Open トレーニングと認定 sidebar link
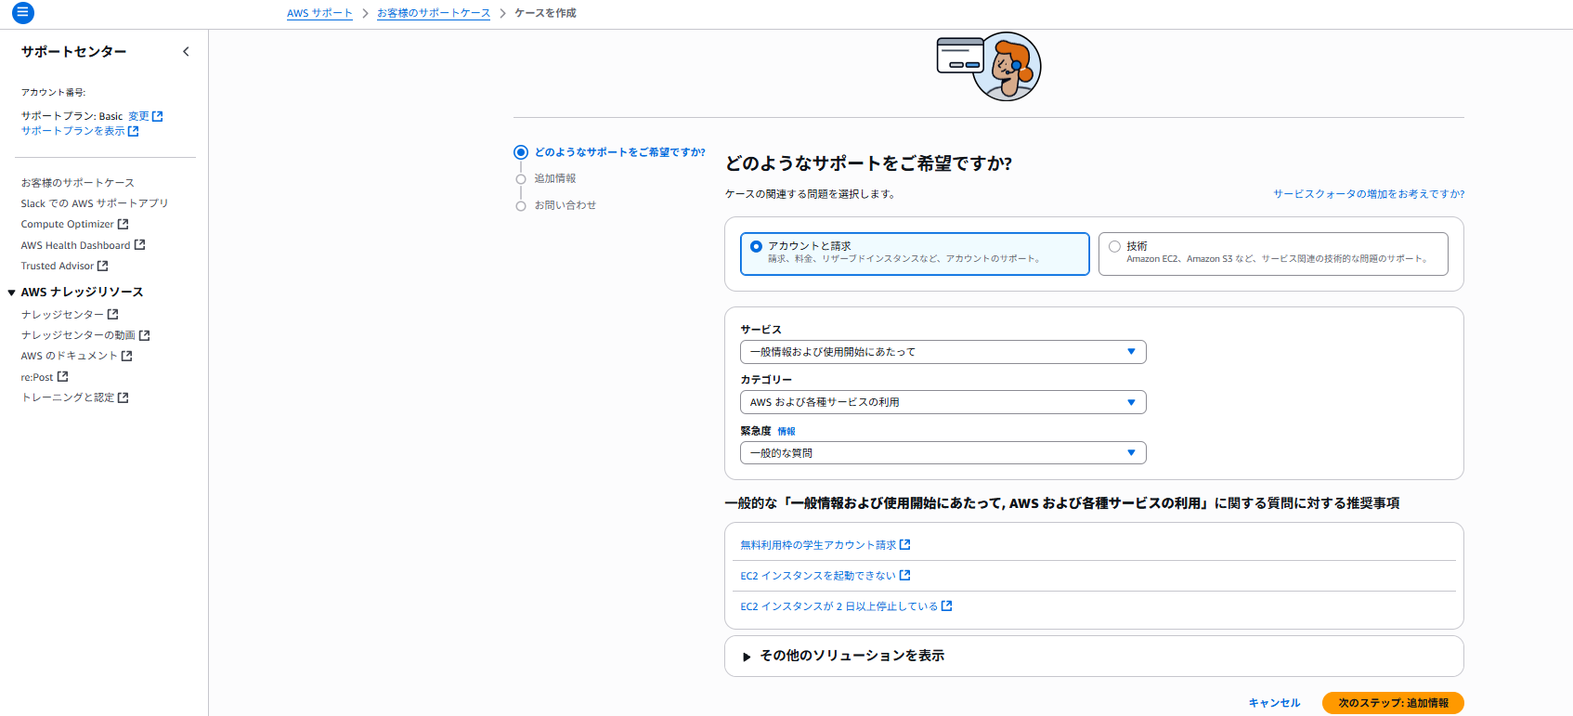Viewport: 1573px width, 716px height. tap(68, 397)
